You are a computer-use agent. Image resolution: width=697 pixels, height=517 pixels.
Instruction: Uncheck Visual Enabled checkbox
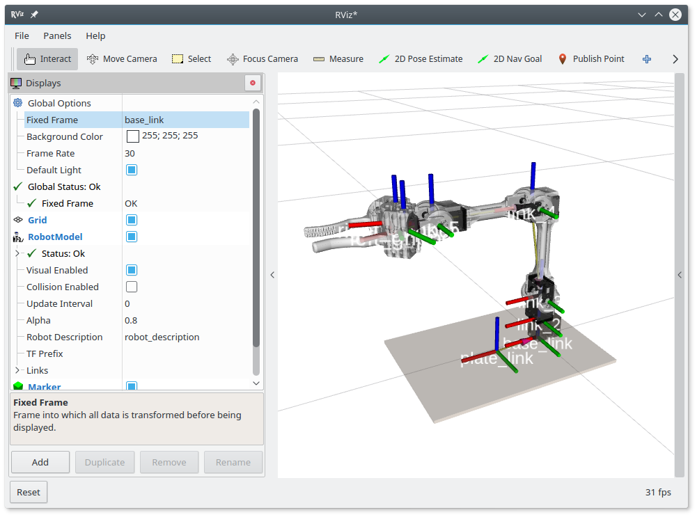pyautogui.click(x=132, y=270)
